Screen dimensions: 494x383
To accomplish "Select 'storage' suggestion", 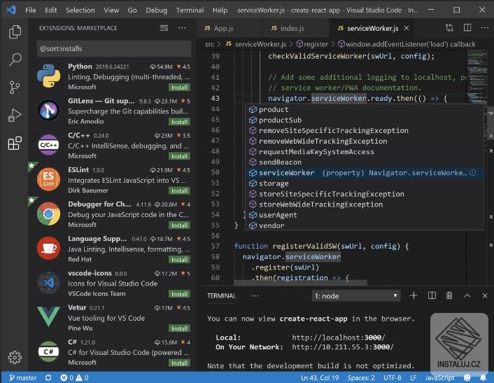I will click(x=365, y=183).
